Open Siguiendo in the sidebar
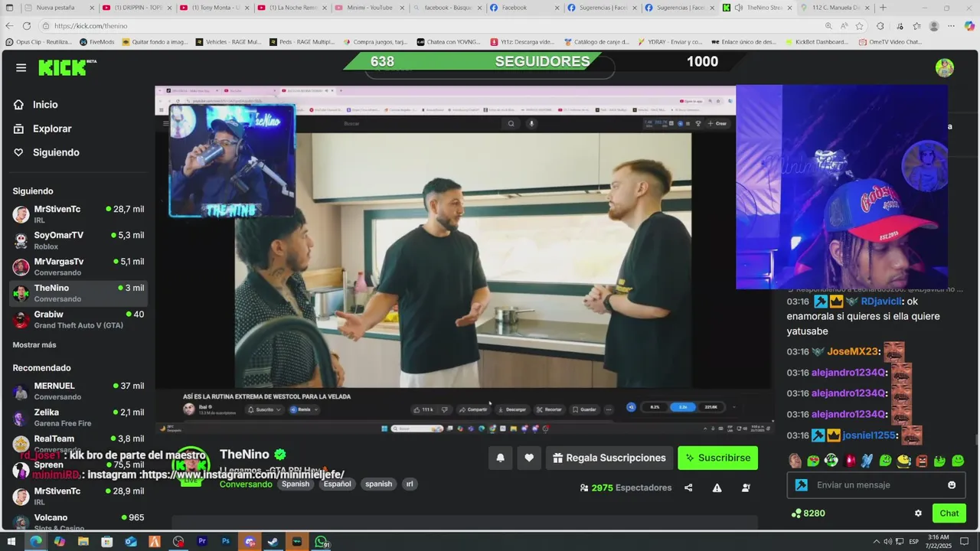This screenshot has height=551, width=980. [56, 152]
